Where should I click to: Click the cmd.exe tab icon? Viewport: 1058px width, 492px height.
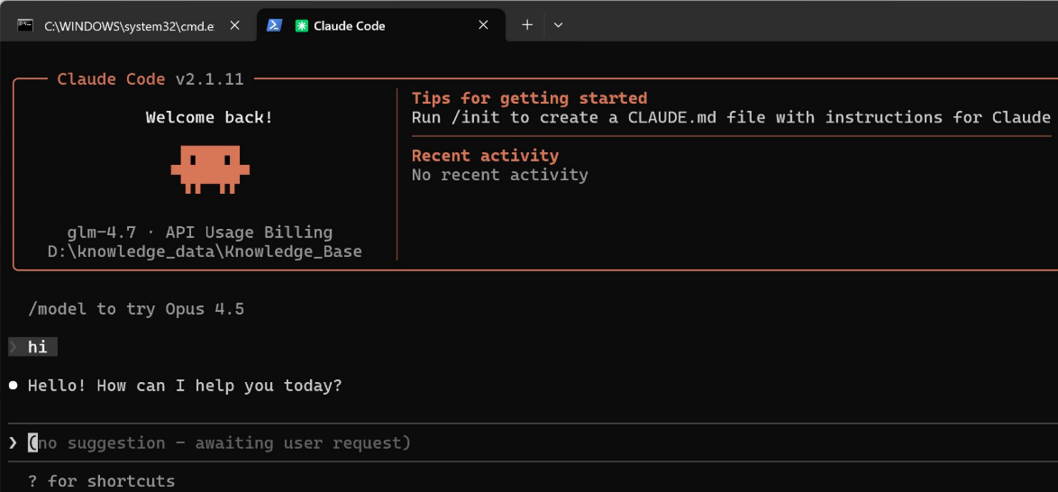pyautogui.click(x=25, y=25)
